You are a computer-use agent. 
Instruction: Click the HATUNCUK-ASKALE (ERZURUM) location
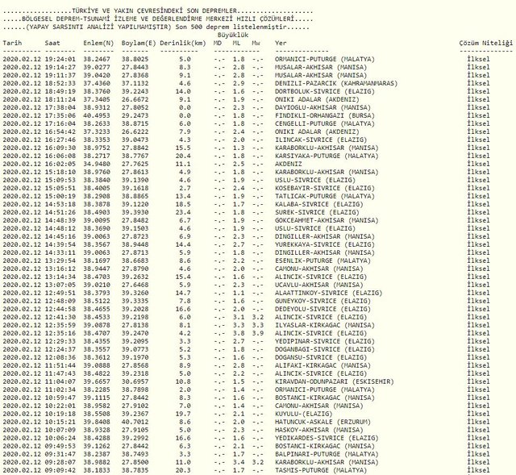(322, 422)
